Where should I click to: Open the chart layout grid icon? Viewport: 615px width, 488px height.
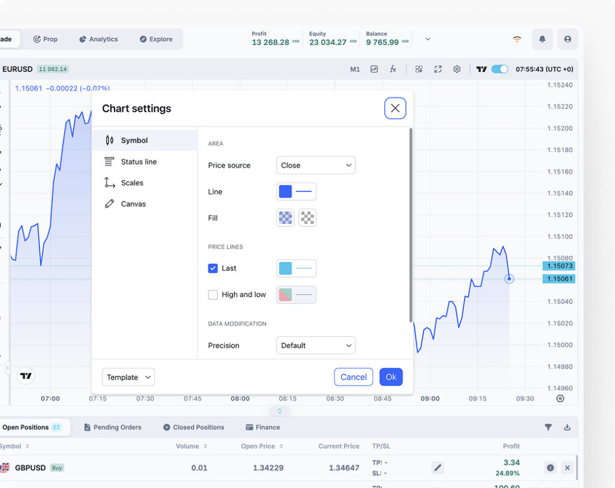pyautogui.click(x=419, y=70)
